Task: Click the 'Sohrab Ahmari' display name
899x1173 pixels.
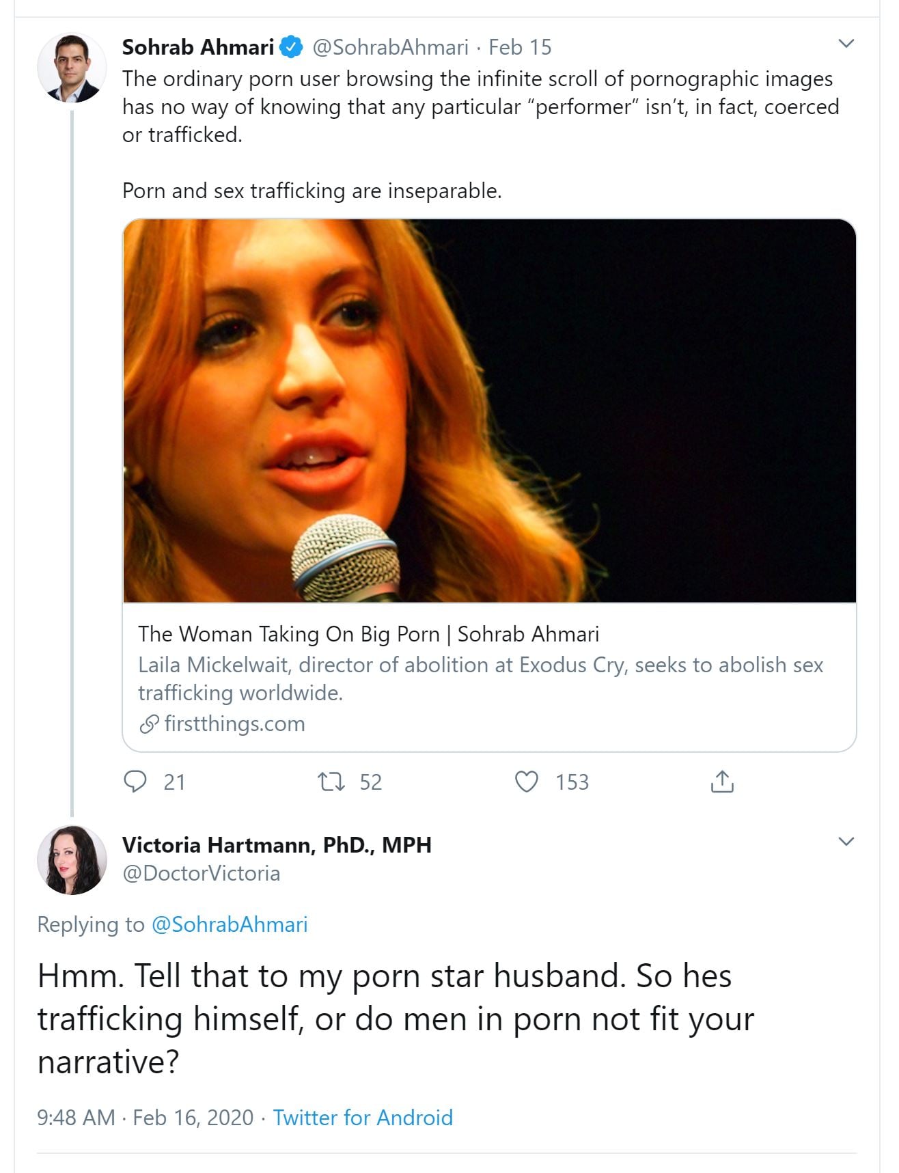Action: pos(198,47)
